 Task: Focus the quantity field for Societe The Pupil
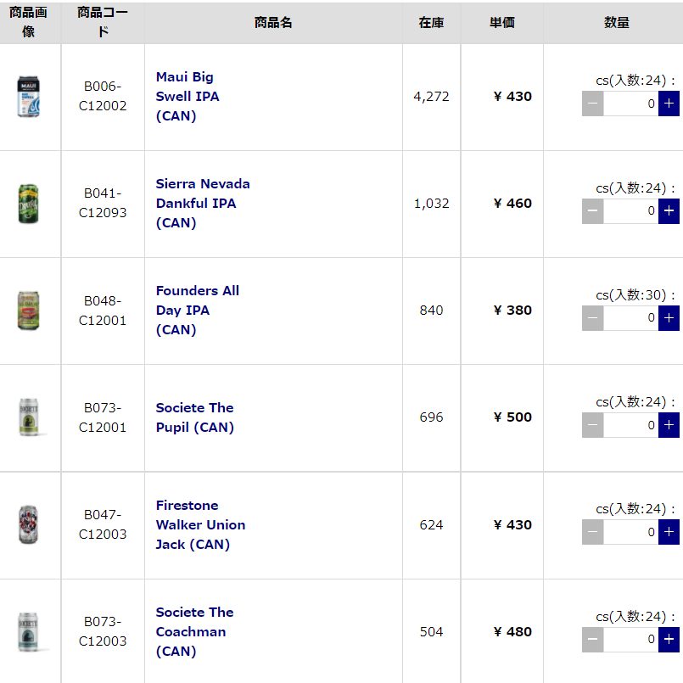[x=630, y=425]
